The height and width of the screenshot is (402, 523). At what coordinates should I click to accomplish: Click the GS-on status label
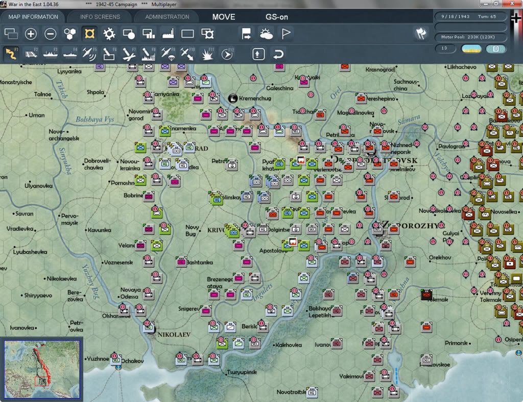276,17
